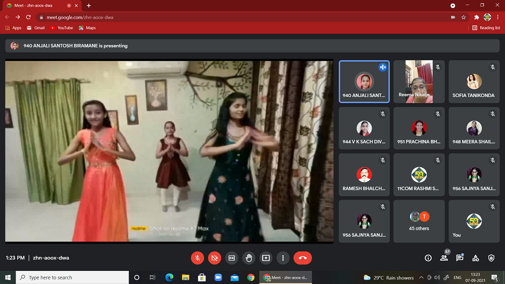Select the Reema Nikalje video tile
The image size is (505, 284).
pyautogui.click(x=419, y=82)
